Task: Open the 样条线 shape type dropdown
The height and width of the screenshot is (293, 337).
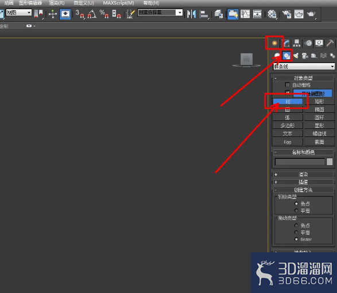Action: (x=304, y=67)
